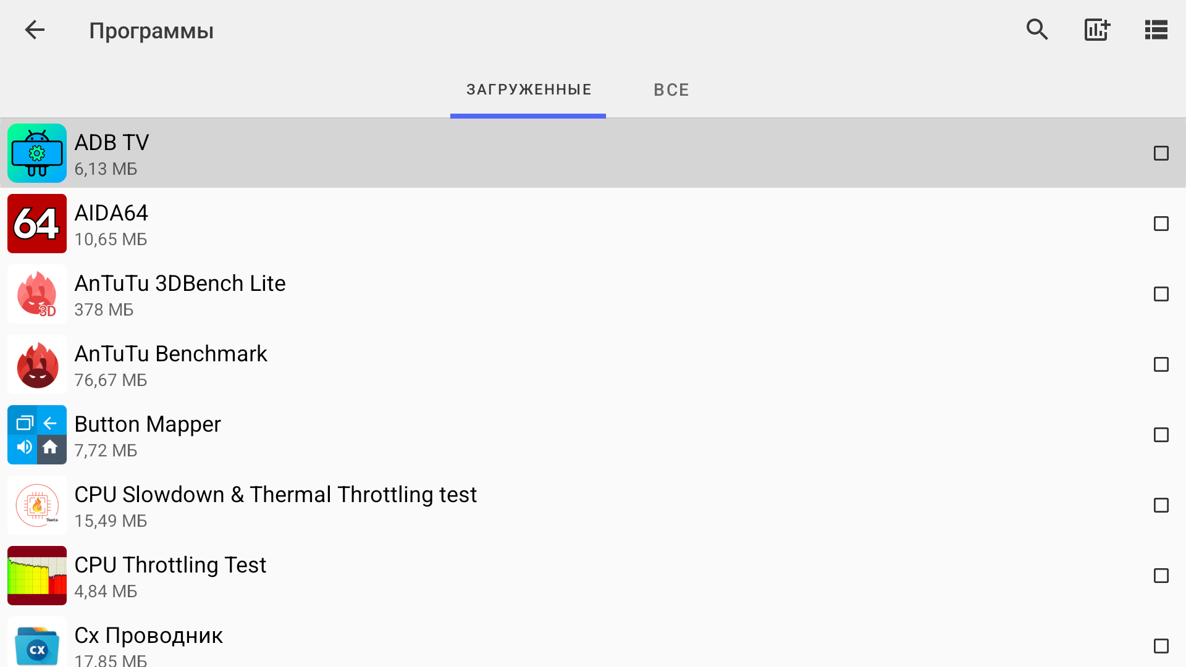Click the storage analysis chart icon

tap(1097, 30)
